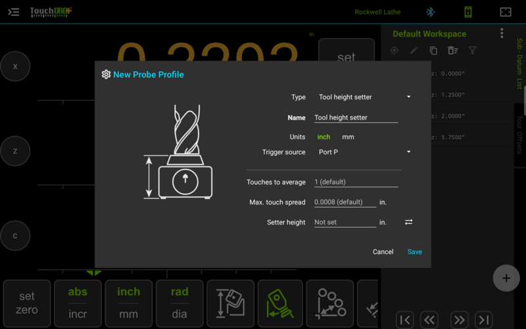Toggle fullscreen mode icon

point(506,12)
